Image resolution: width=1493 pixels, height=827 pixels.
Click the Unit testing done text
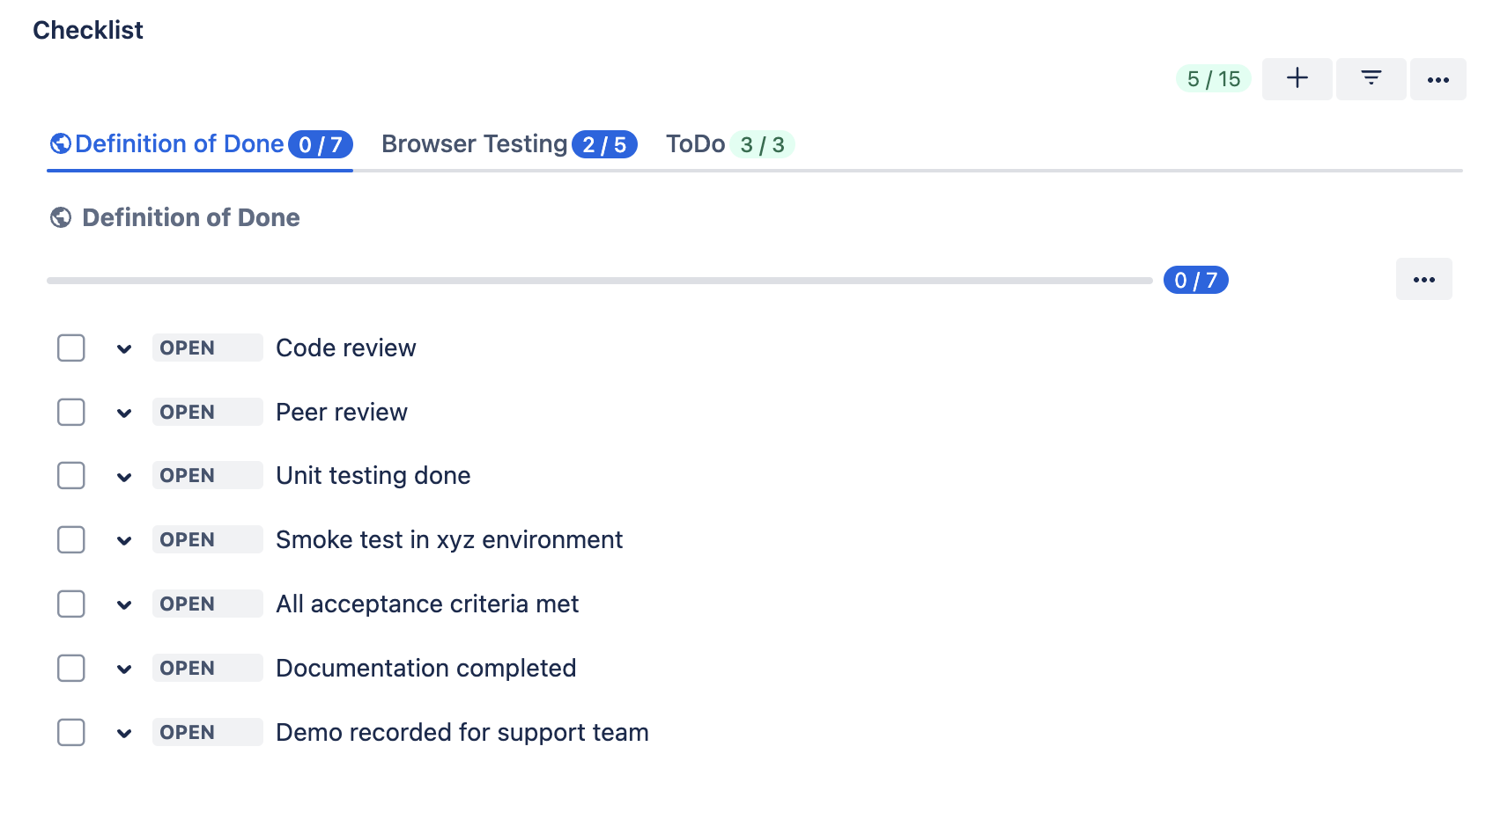373,476
